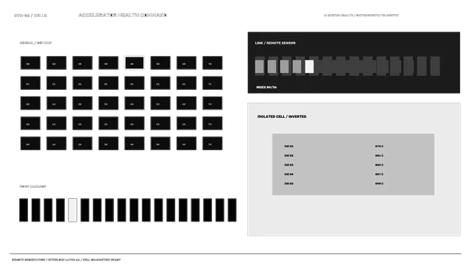Activate cell 74 in the bottom row
This screenshot has width=471, height=265.
coord(213,144)
